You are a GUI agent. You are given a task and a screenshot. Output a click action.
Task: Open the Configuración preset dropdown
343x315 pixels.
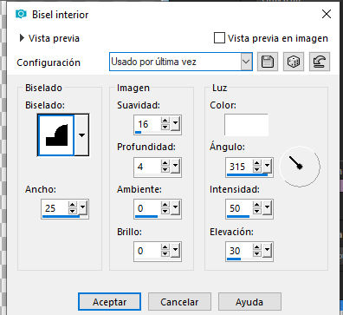pyautogui.click(x=246, y=62)
